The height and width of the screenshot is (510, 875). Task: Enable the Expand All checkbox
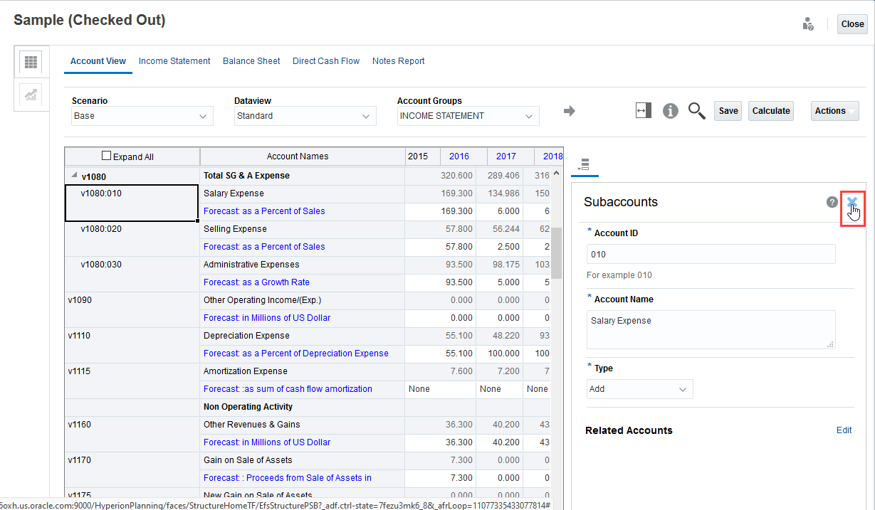(x=107, y=156)
